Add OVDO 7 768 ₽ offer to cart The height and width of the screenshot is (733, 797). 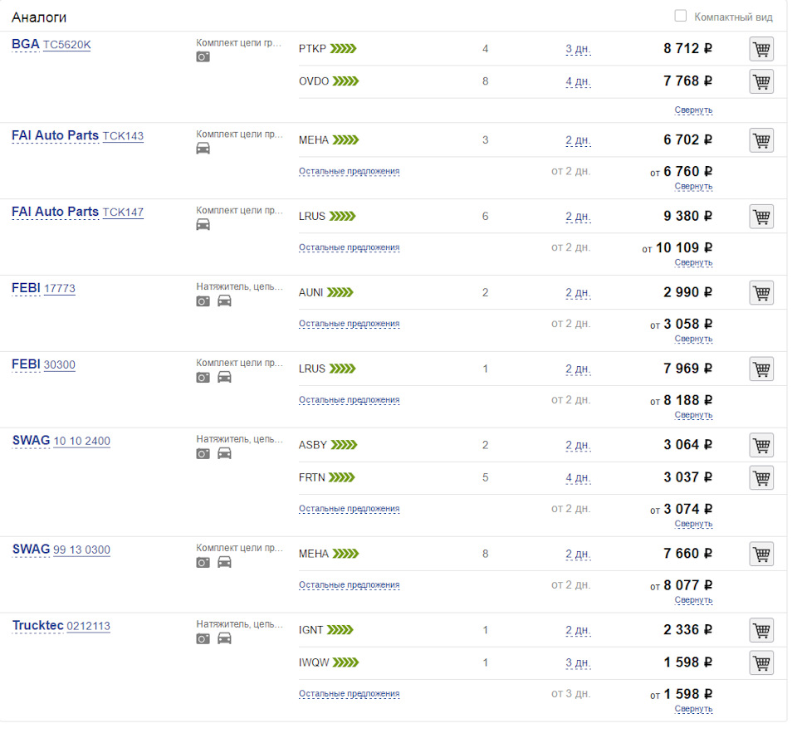pyautogui.click(x=761, y=81)
